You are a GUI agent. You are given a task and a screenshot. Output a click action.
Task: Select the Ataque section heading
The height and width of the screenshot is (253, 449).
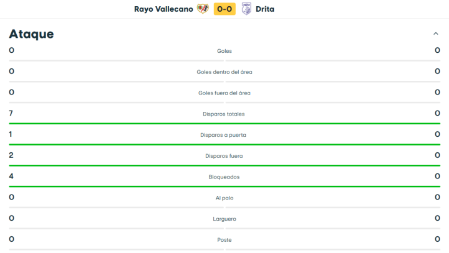click(x=31, y=34)
